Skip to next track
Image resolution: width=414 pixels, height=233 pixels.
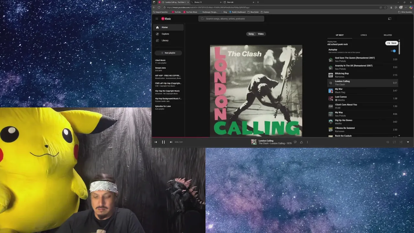[171, 142]
